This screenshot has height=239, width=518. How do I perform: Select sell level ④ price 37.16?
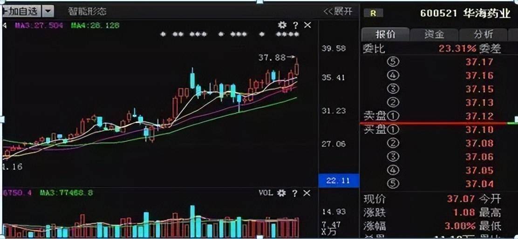(479, 75)
